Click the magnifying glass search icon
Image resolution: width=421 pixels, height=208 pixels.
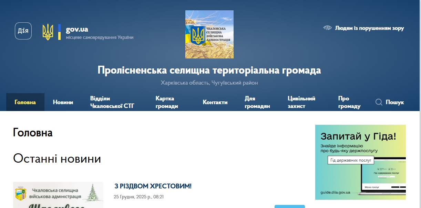tap(379, 102)
